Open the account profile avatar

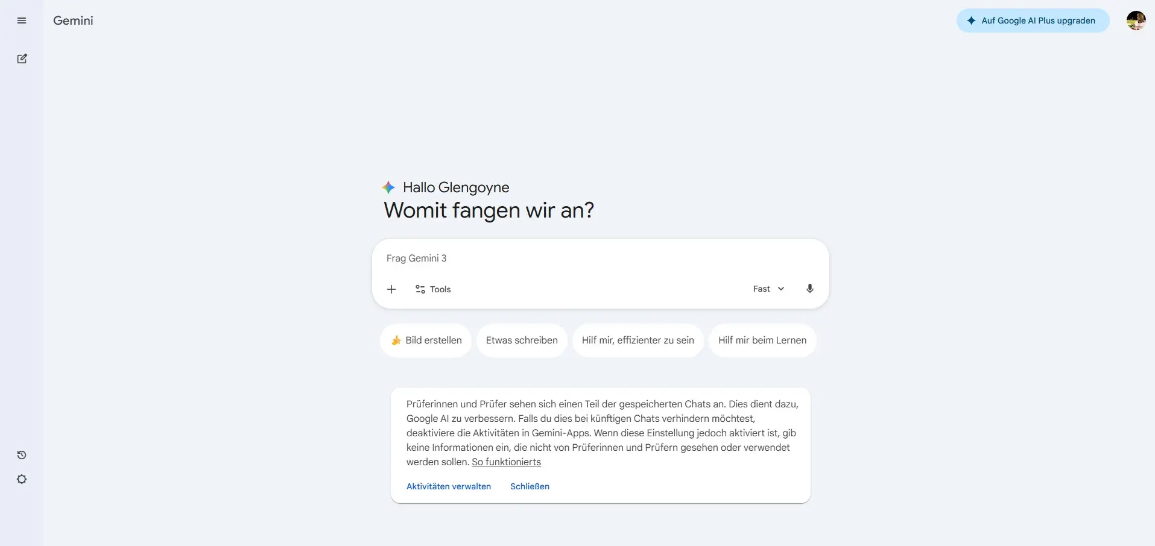click(x=1136, y=20)
